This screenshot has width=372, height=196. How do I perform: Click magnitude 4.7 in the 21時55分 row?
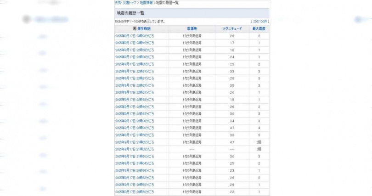232,142
